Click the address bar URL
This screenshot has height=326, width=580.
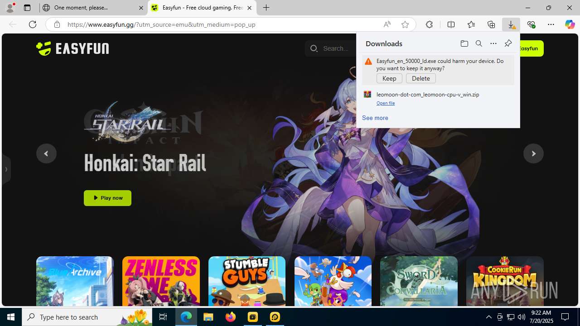tap(161, 24)
